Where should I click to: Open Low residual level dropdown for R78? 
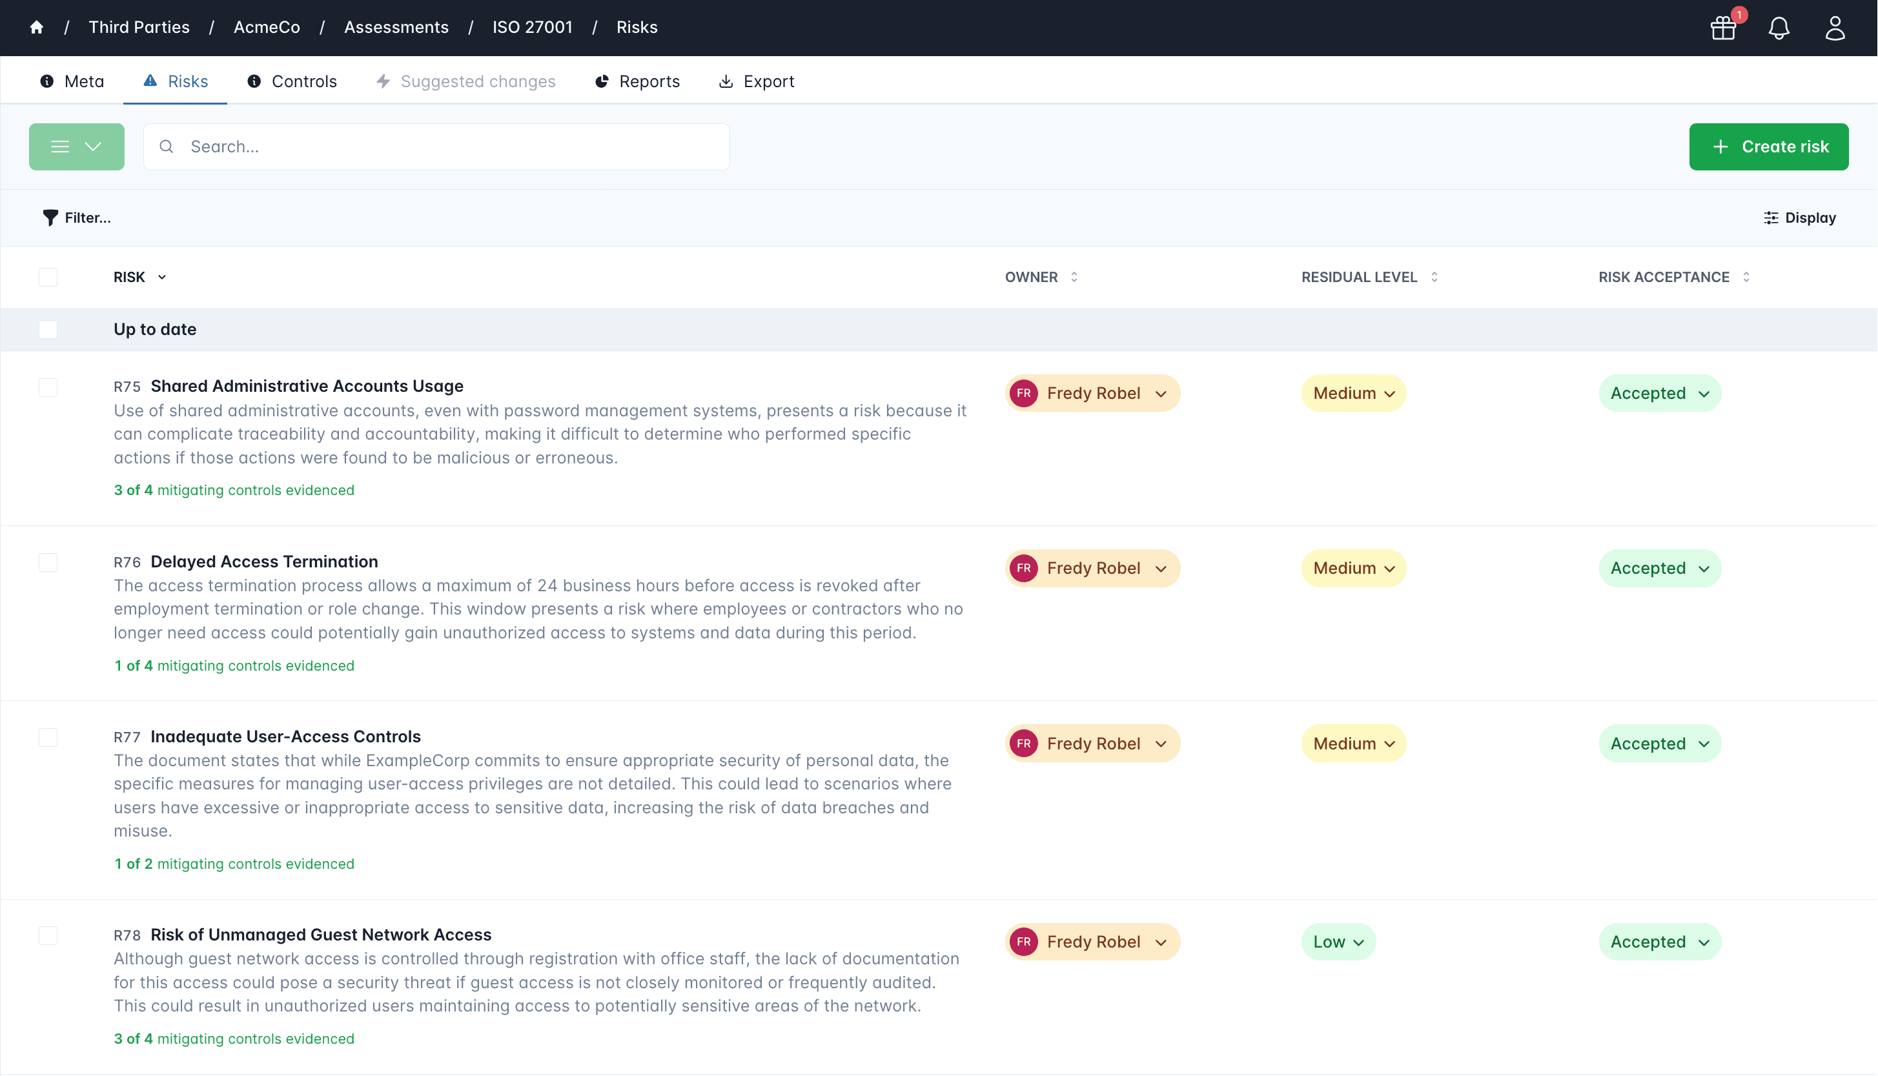(x=1338, y=942)
